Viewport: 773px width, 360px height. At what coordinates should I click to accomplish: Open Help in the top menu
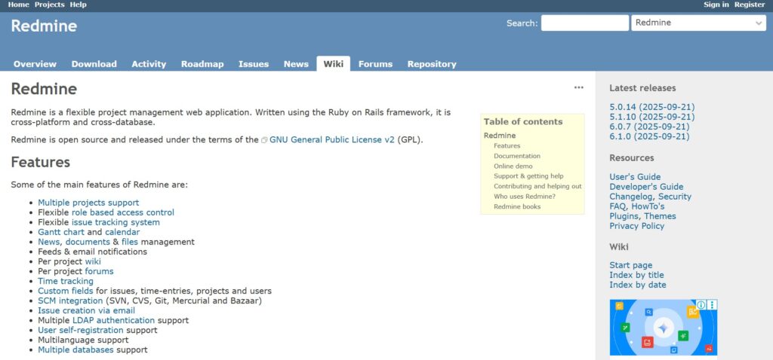(x=78, y=5)
